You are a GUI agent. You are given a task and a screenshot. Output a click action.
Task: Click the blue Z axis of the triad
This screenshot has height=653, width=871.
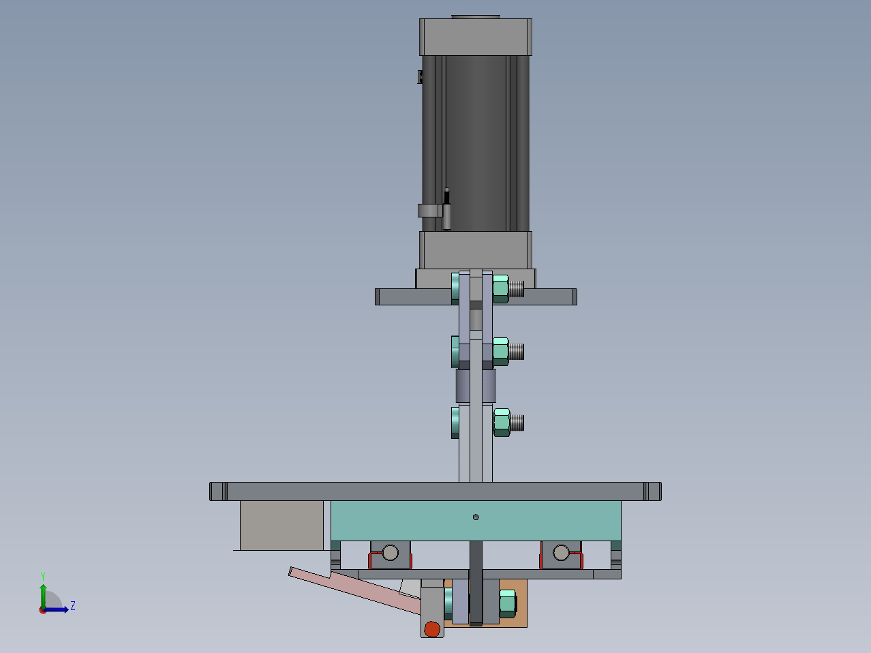pos(57,609)
